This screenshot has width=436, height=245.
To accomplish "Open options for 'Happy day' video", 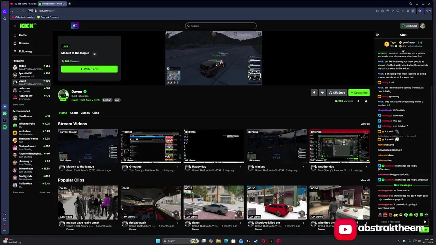I will (x=240, y=167).
